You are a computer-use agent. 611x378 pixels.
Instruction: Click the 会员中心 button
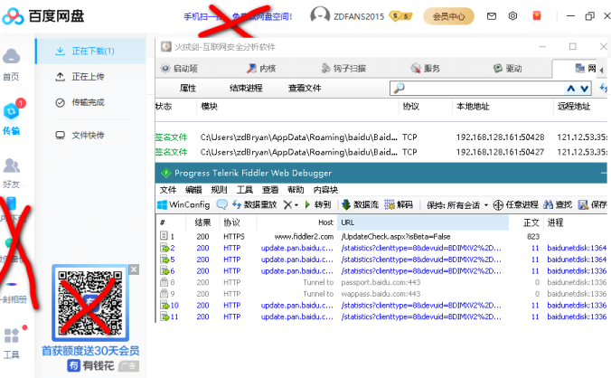tap(448, 16)
